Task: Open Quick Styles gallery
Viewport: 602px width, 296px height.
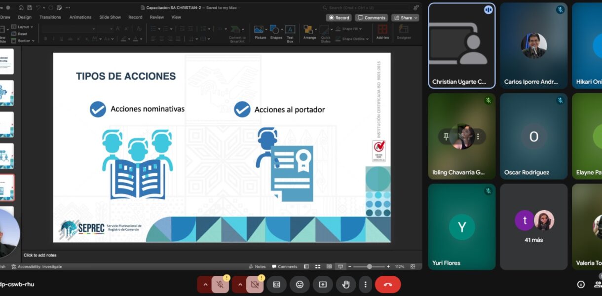Action: pos(326,34)
